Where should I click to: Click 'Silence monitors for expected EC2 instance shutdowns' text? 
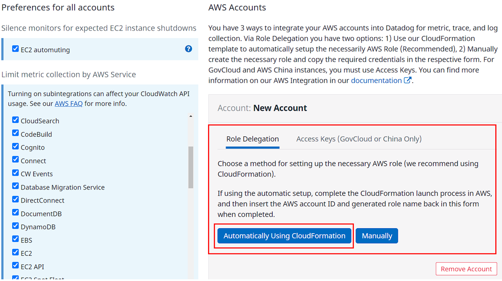point(99,28)
